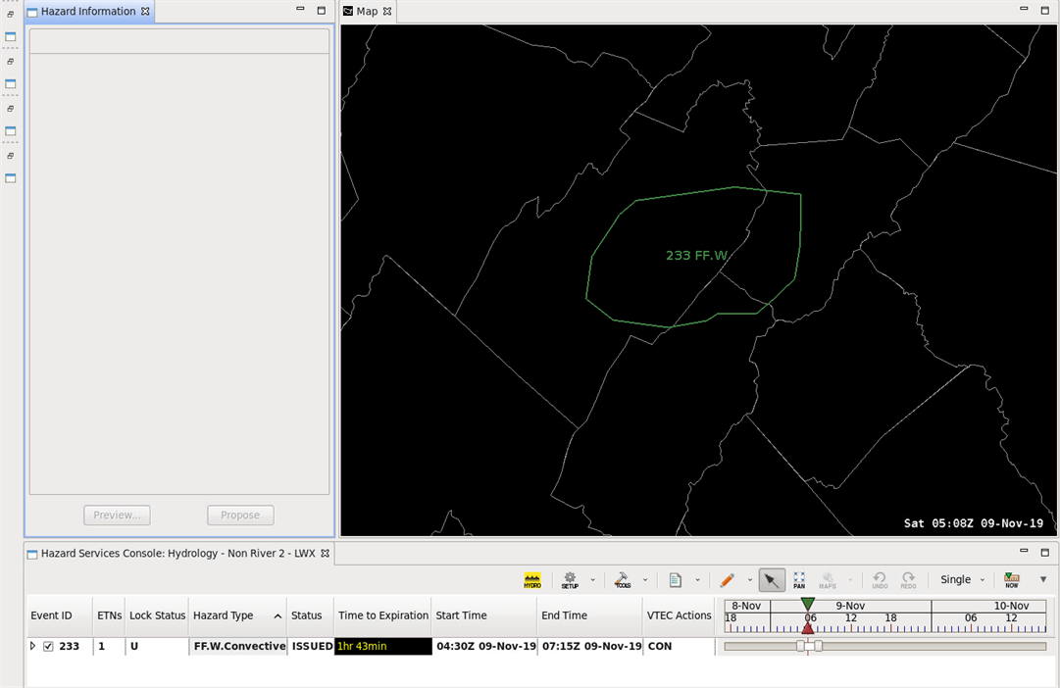Click the products document icon
The width and height of the screenshot is (1060, 688).
tap(675, 580)
